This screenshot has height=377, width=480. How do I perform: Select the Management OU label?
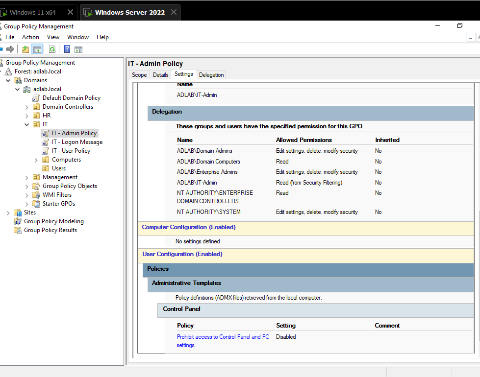(x=60, y=177)
